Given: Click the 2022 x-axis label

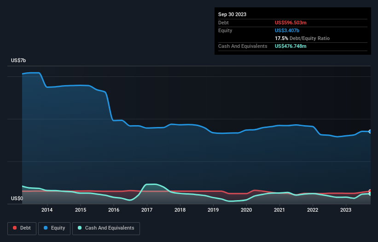Looking at the screenshot, I should click(x=313, y=210).
